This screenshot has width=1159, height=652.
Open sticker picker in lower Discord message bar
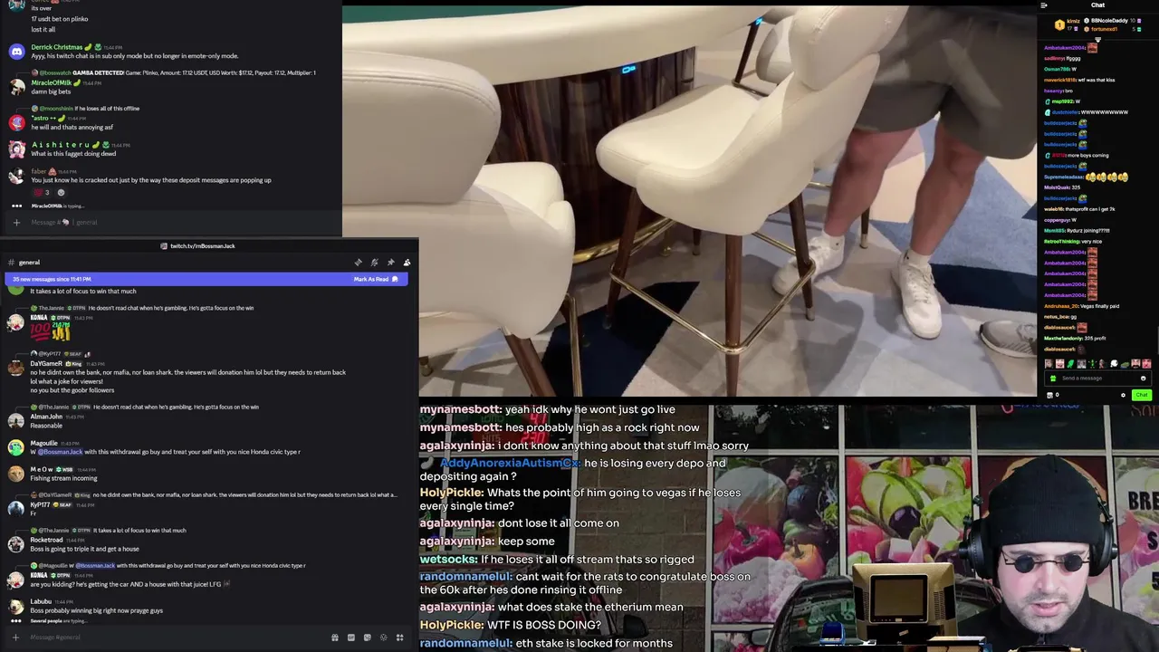point(368,638)
